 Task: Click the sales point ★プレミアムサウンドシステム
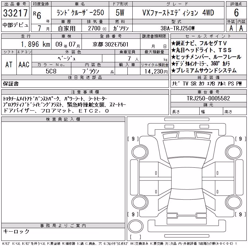204,70
